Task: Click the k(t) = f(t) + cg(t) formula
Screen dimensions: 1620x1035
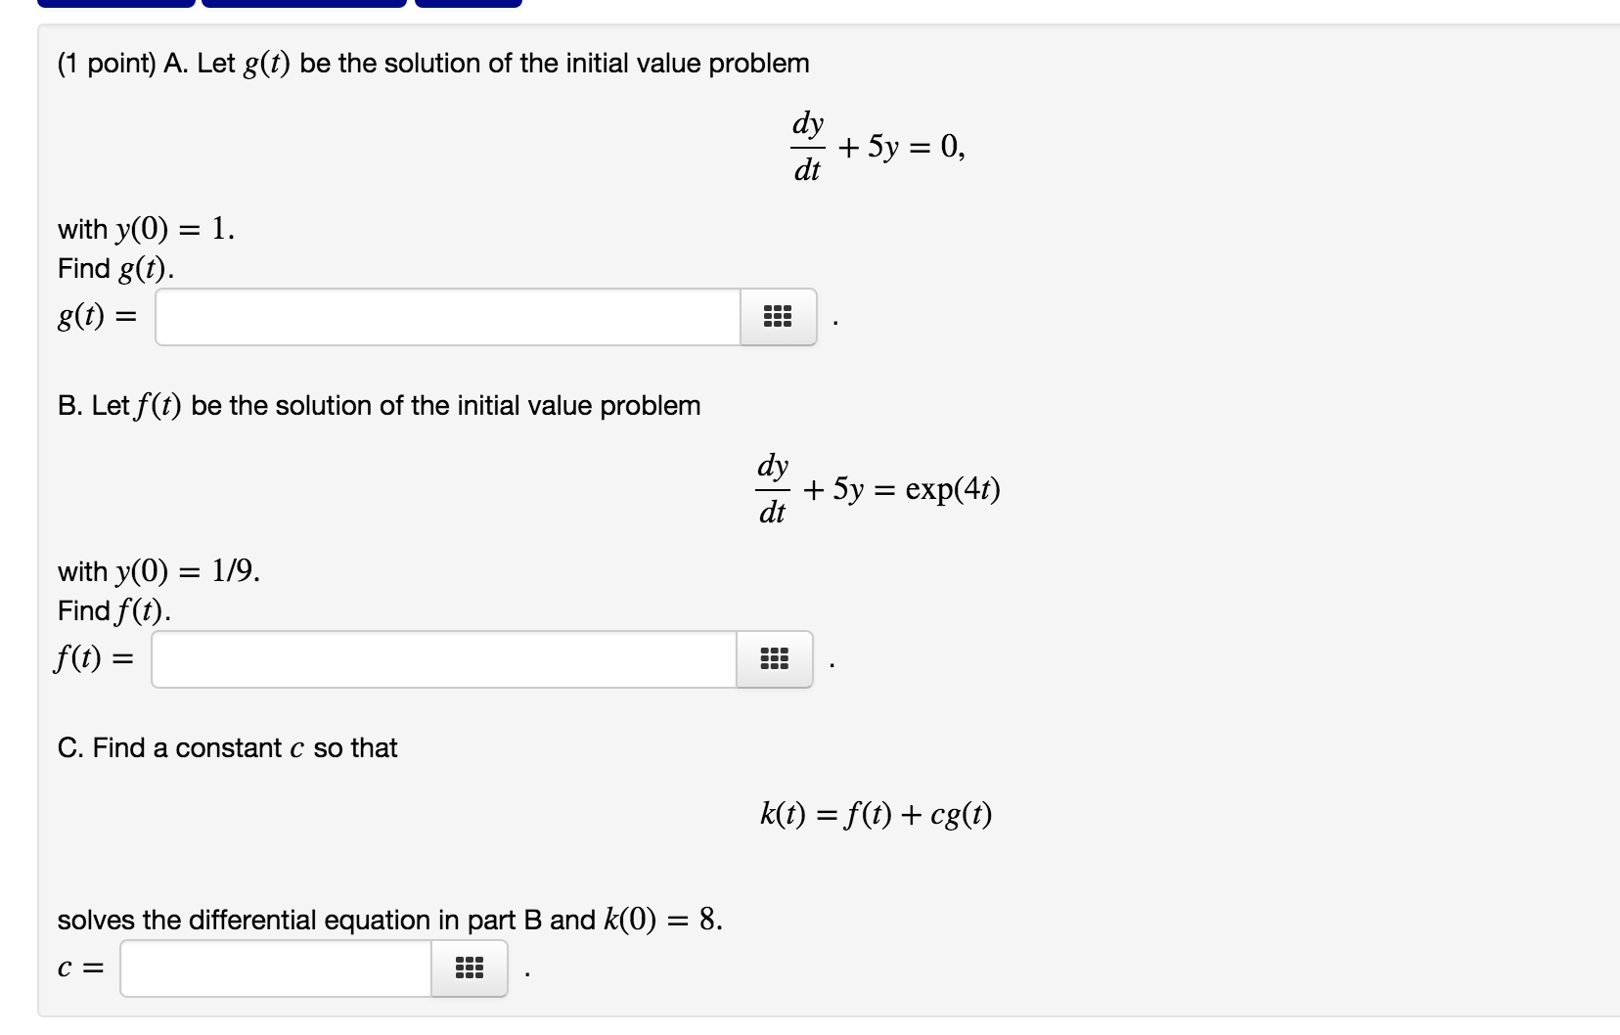Action: click(877, 815)
